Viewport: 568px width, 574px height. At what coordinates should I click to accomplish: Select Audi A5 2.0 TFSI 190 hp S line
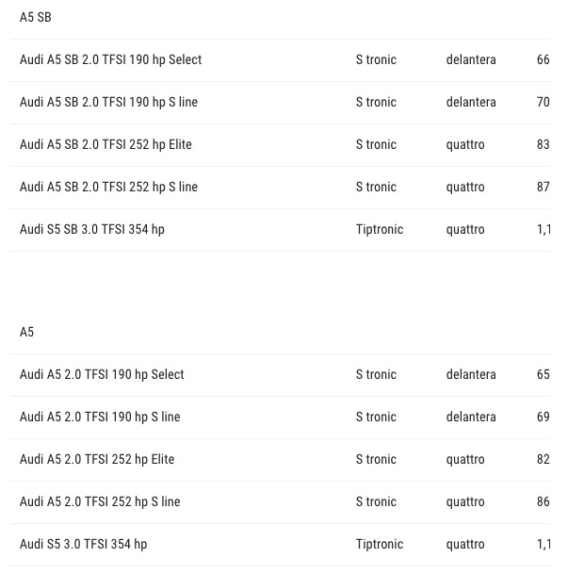[100, 417]
